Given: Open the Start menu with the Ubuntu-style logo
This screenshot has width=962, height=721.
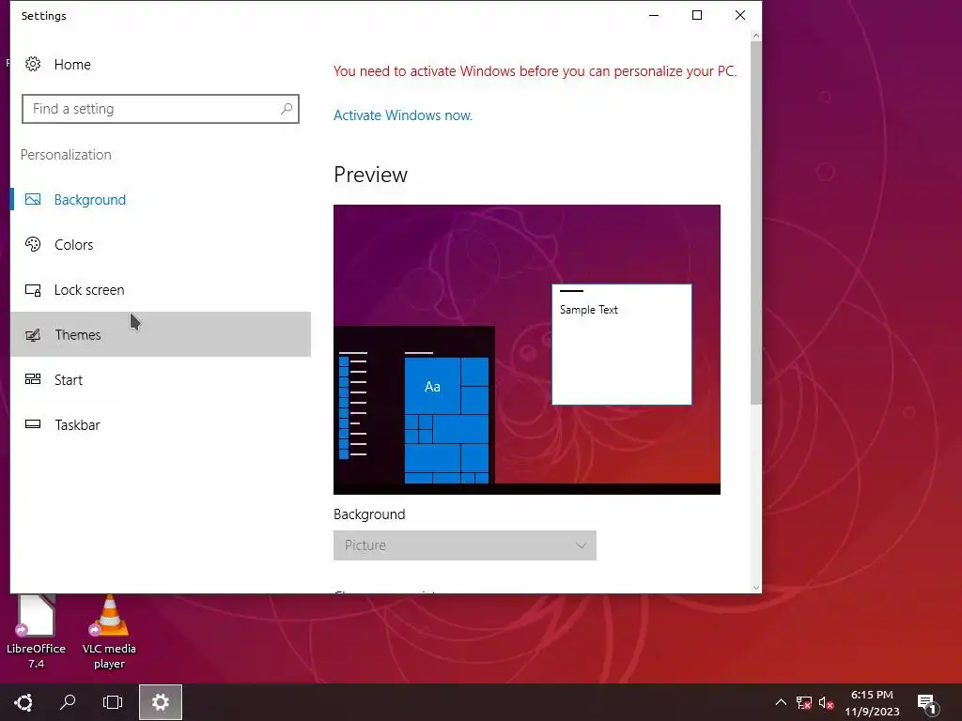Looking at the screenshot, I should click(x=23, y=702).
